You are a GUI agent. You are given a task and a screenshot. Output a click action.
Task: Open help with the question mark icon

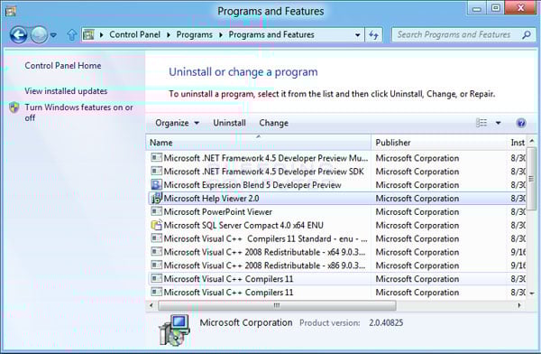pyautogui.click(x=521, y=123)
